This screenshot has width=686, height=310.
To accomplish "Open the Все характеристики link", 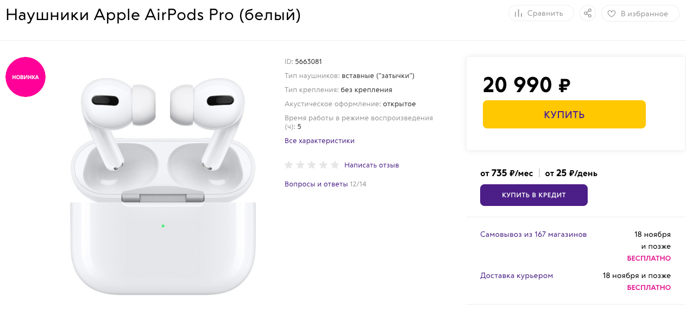I will 319,141.
